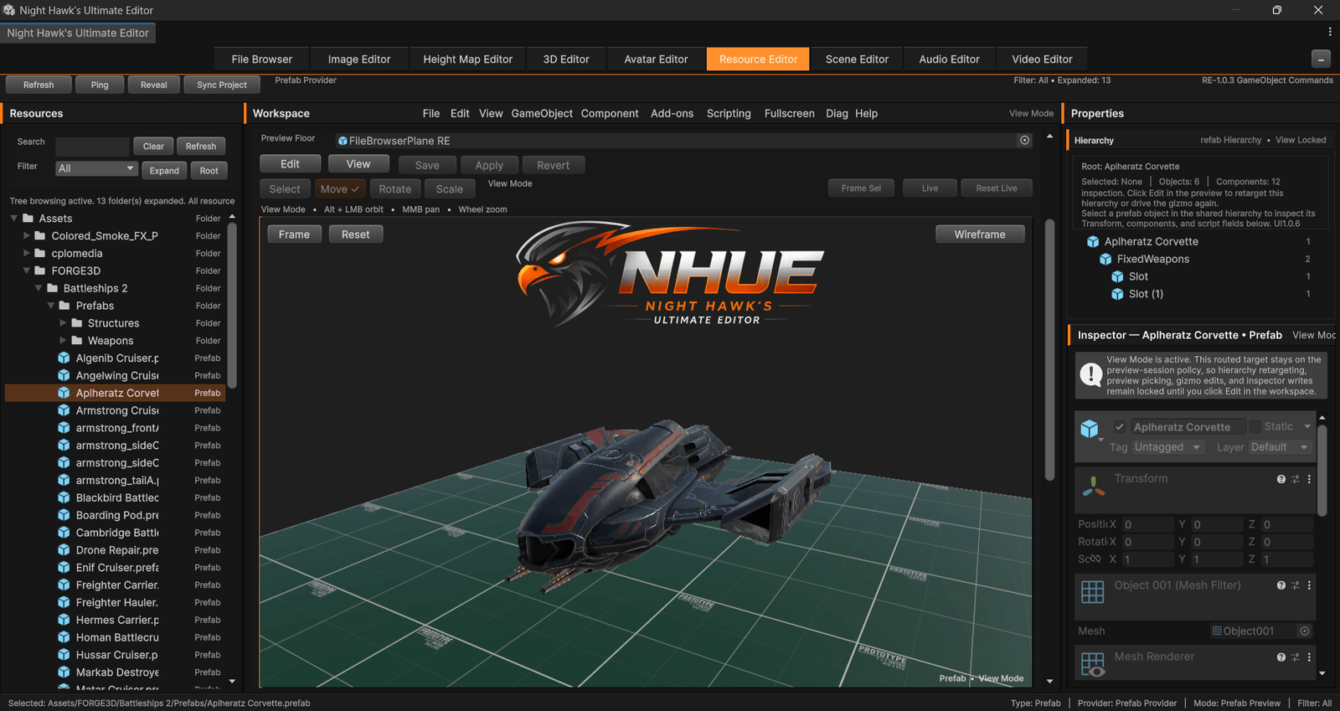1340x711 pixels.
Task: Switch to the Scene Editor tab
Action: pyautogui.click(x=857, y=59)
